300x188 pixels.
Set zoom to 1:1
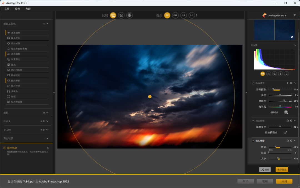pos(183,16)
